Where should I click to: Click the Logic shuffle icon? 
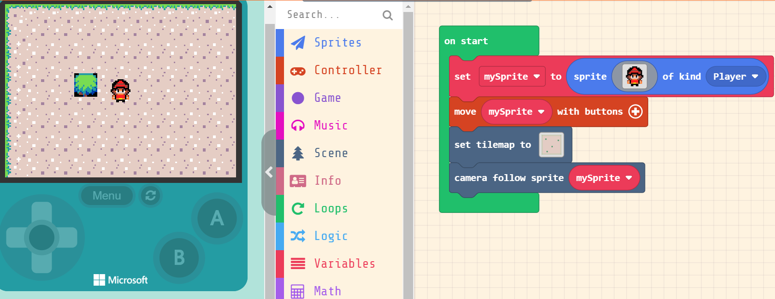(298, 236)
